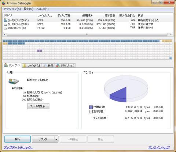Click the Piriform Defraggler title bar icon
Screen dimensions: 176x152
coord(4,3)
